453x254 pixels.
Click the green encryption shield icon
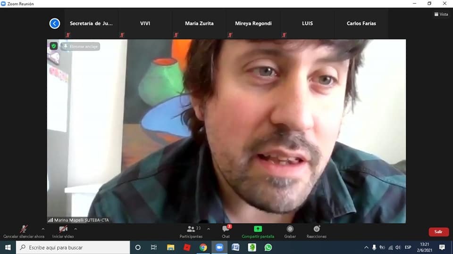tap(54, 46)
